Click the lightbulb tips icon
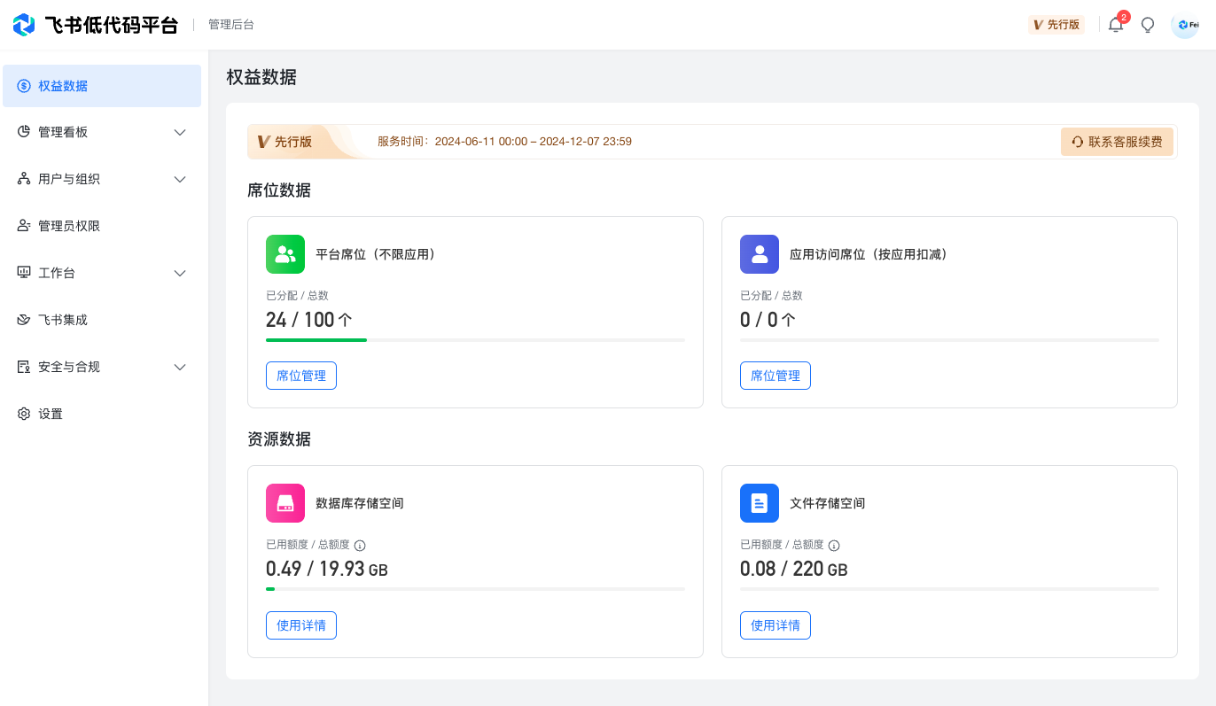 point(1148,25)
